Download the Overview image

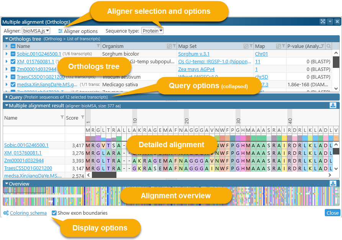333,184
